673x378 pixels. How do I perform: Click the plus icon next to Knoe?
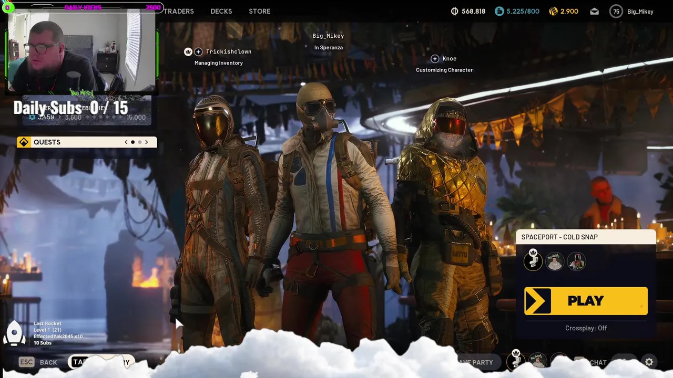[x=434, y=59]
